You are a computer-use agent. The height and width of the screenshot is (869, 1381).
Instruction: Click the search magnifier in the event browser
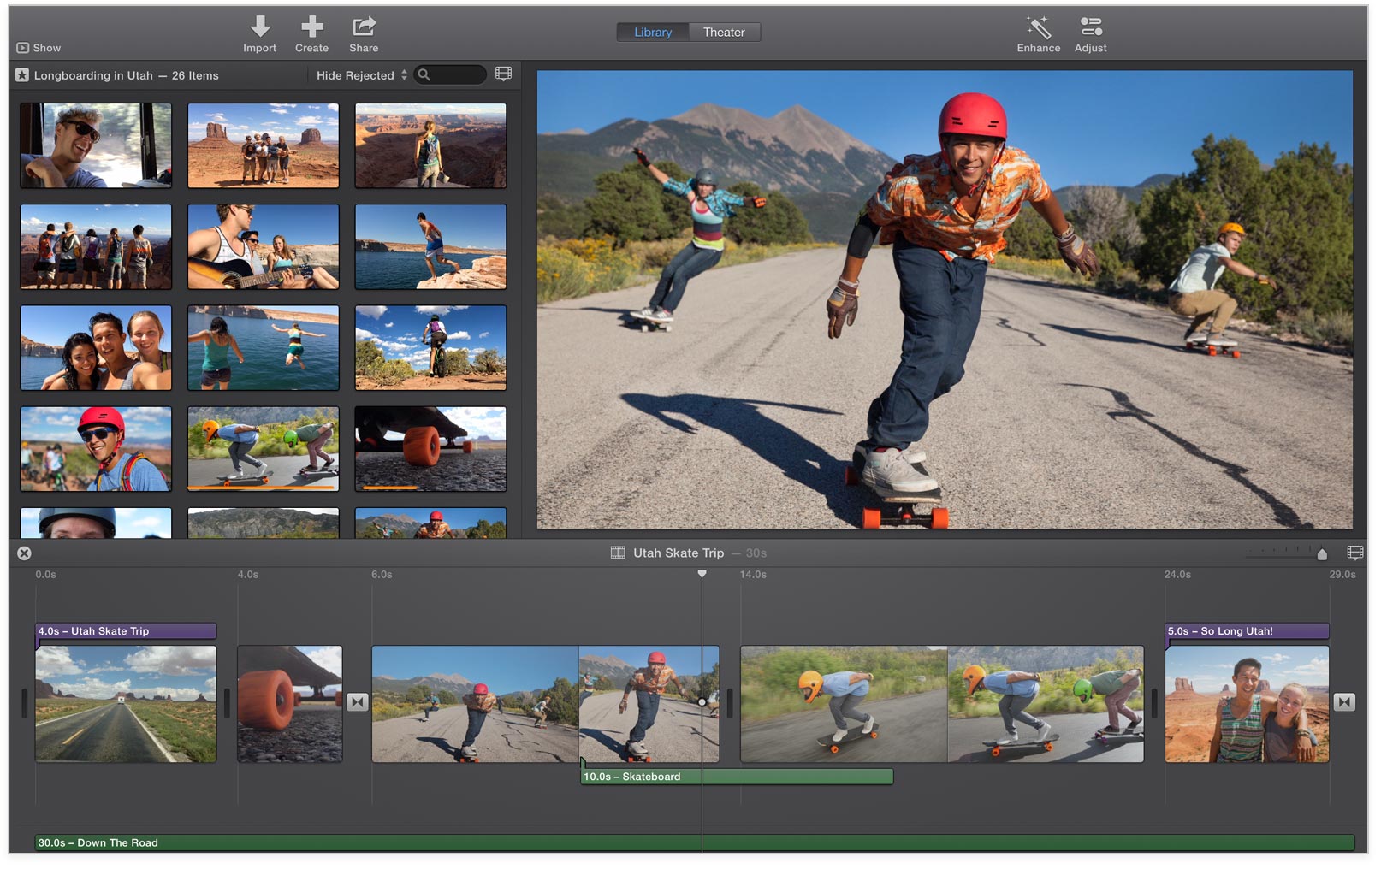click(426, 74)
